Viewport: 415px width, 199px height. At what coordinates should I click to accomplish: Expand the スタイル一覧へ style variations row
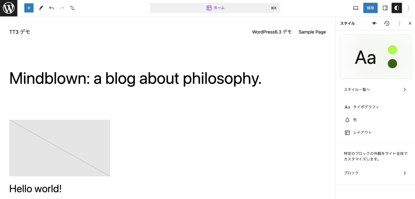coord(375,90)
